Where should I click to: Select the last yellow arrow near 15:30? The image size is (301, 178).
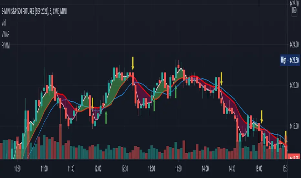[285, 135]
